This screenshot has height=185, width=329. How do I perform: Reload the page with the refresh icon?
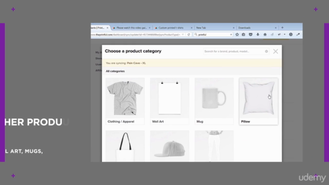(189, 34)
